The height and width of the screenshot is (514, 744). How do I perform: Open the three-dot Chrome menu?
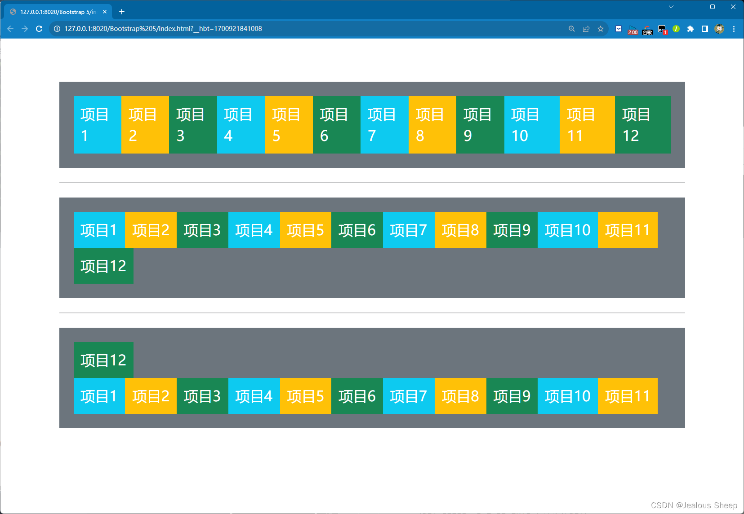point(734,29)
